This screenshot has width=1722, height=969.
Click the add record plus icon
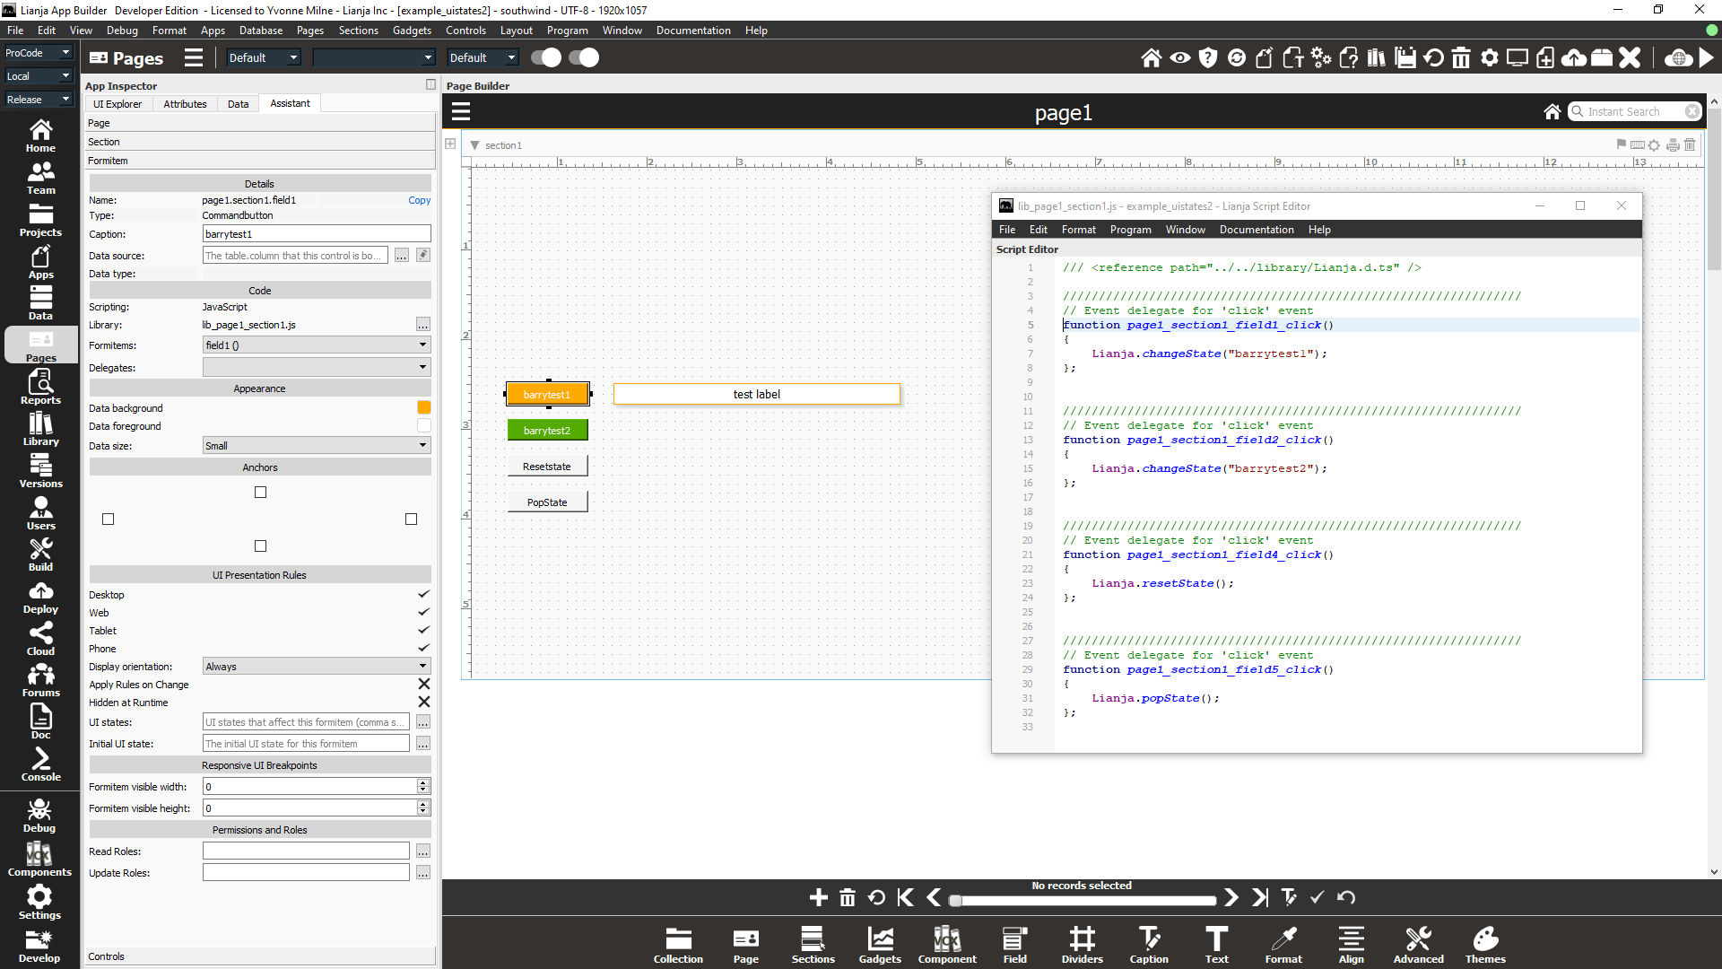818,897
